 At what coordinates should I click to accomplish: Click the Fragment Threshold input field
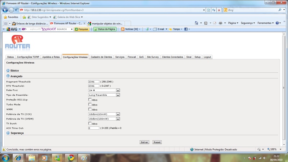coord(94,82)
